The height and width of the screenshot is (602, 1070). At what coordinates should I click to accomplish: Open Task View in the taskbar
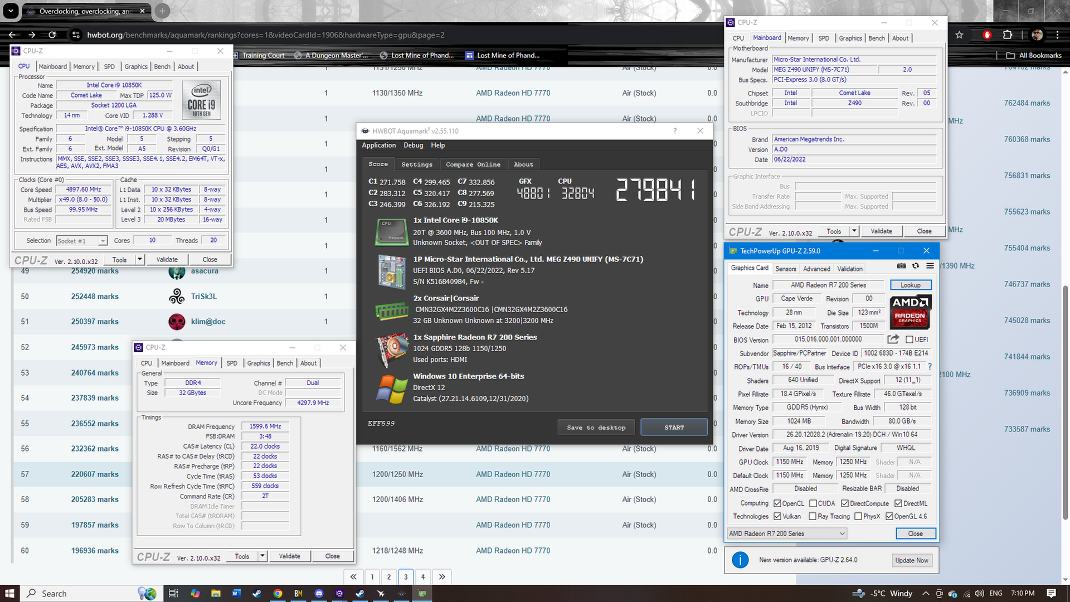coord(173,593)
